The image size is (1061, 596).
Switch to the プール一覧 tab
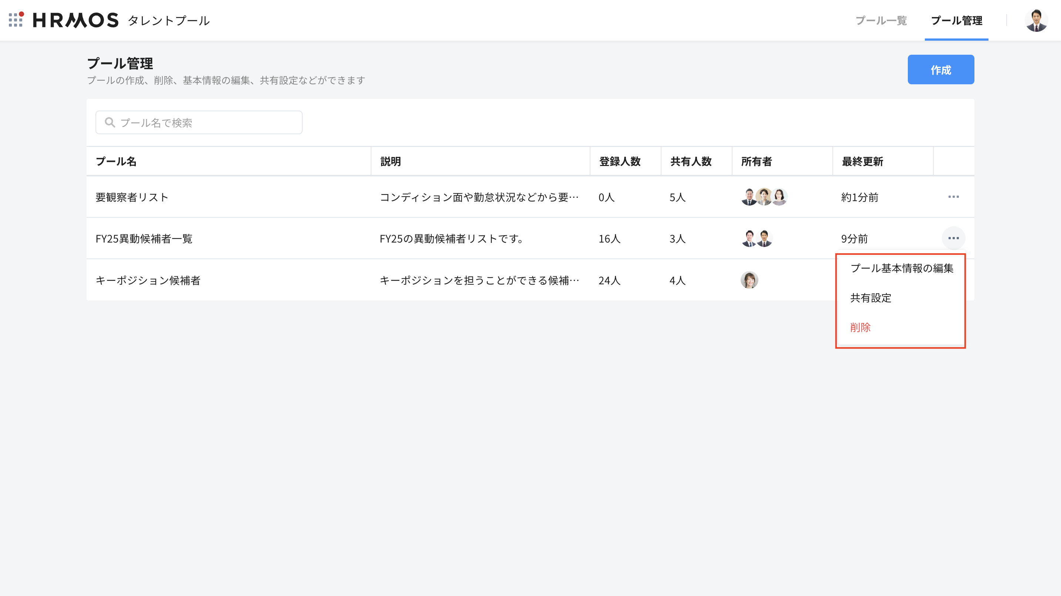[881, 21]
